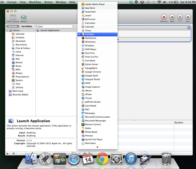
Task: Choose Automator in the application list
Action: pyautogui.click(x=97, y=12)
